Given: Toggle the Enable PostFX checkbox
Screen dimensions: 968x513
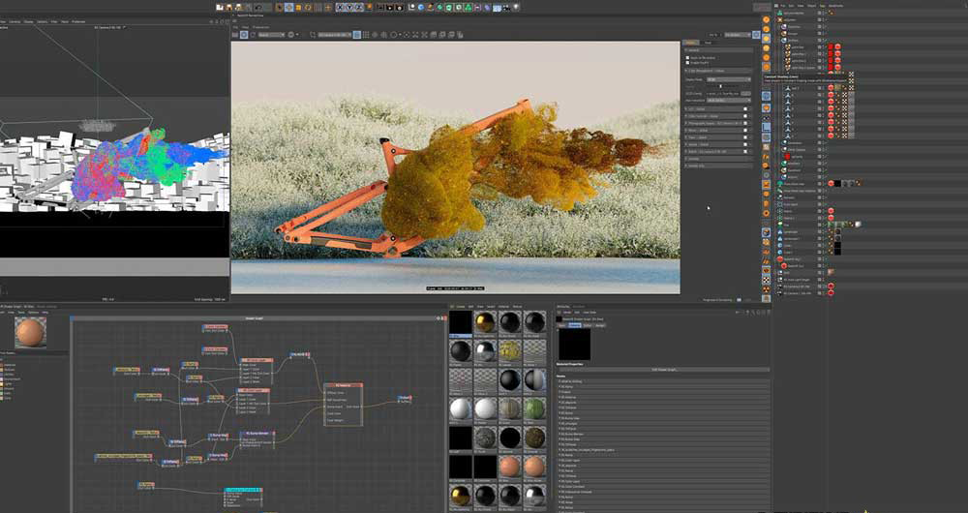Looking at the screenshot, I should 688,64.
